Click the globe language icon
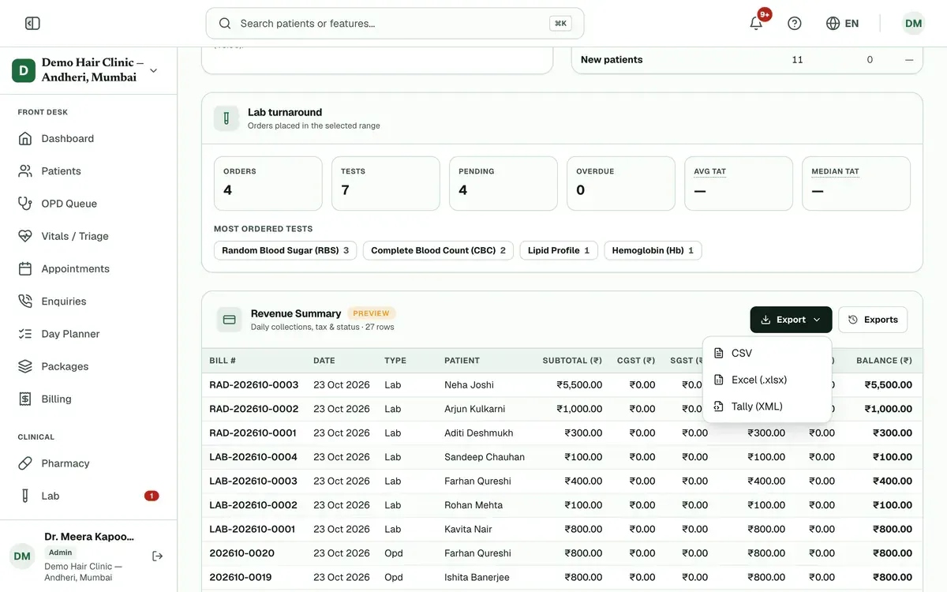 [833, 24]
